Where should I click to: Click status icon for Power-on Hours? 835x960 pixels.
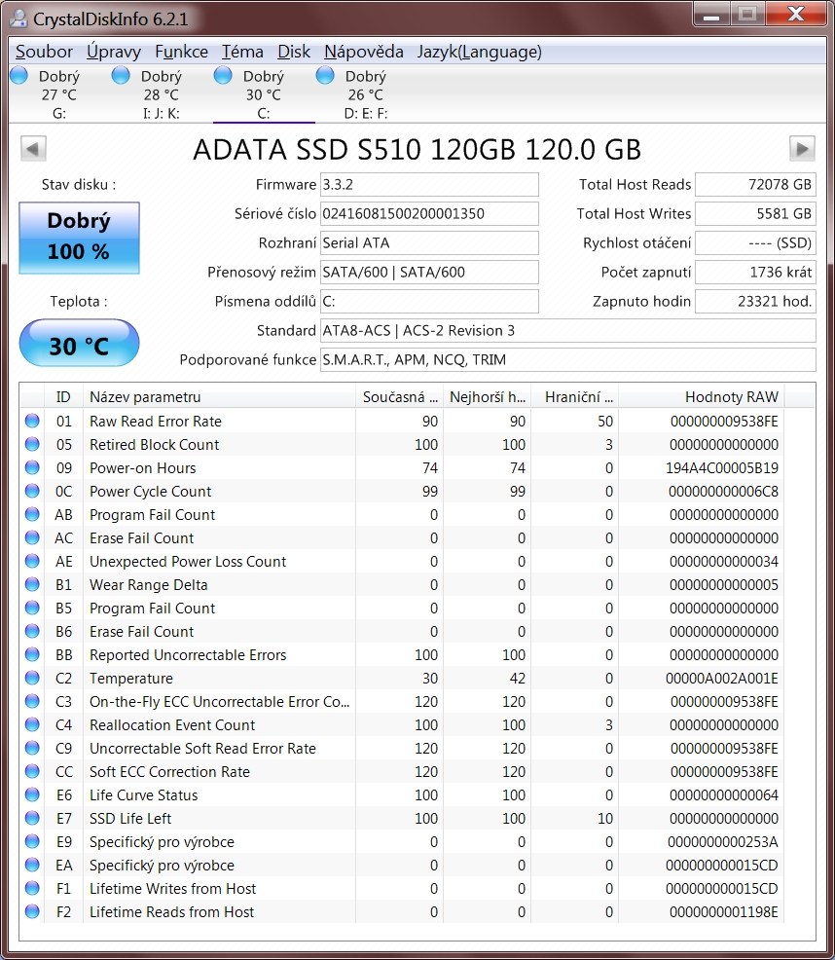pyautogui.click(x=32, y=467)
